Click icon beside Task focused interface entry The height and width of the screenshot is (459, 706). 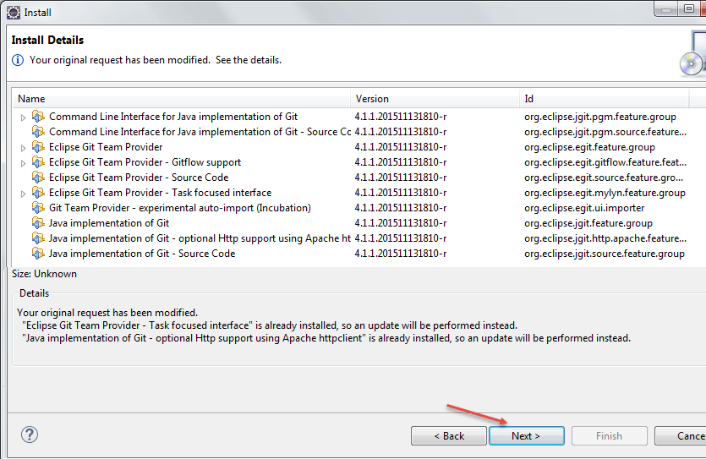point(38,193)
